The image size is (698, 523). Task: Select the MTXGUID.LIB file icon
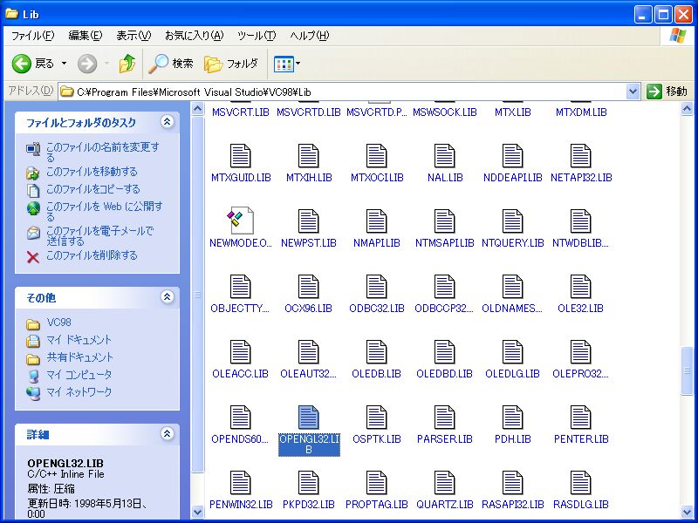tap(241, 156)
